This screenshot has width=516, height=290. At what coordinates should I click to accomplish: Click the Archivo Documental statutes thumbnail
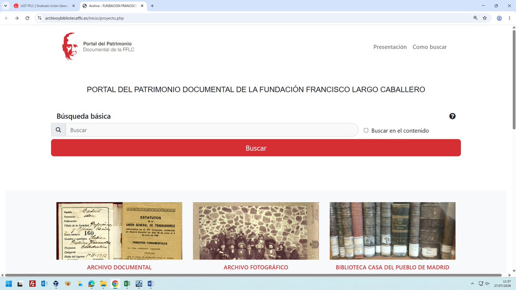119,231
